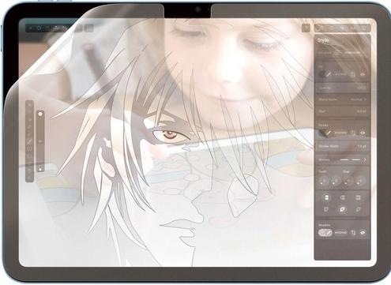Click the upper knob of vertical tool slider
Viewport: 391px width, 285px height.
pyautogui.click(x=40, y=114)
